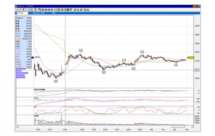Click the crosshair settings icon in toolbar
This screenshot has width=215, height=136.
(x=71, y=10)
